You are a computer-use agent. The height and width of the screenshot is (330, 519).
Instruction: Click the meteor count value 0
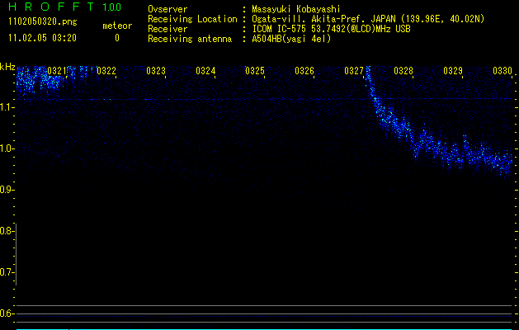click(x=116, y=38)
